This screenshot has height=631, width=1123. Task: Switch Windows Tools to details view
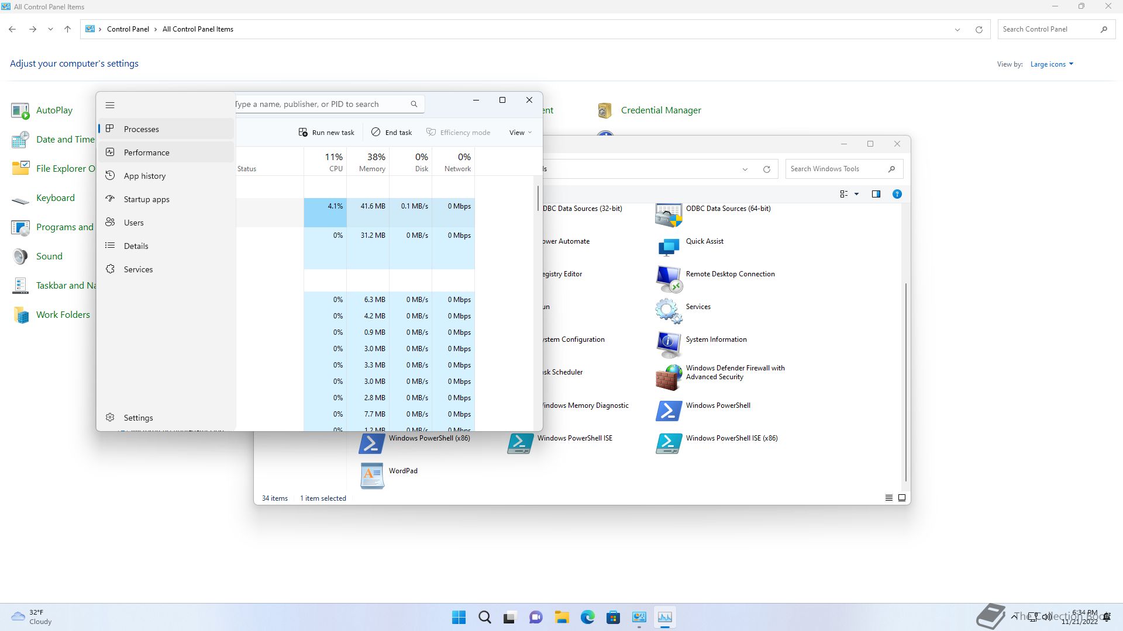click(x=888, y=498)
